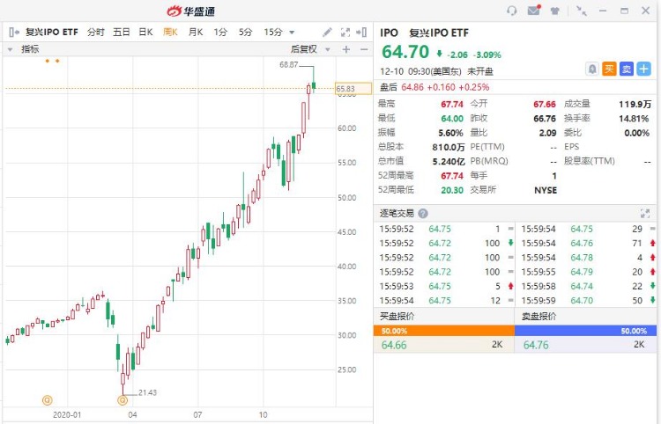The height and width of the screenshot is (424, 661).
Task: Select the 月K chart tab
Action: click(196, 32)
